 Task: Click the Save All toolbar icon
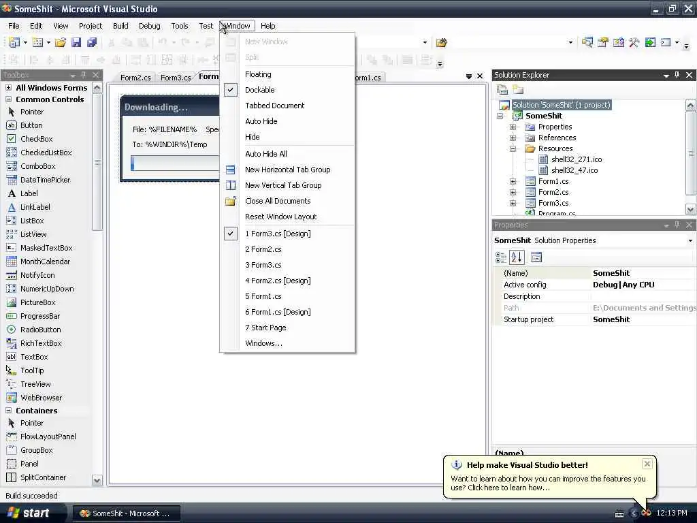click(92, 42)
